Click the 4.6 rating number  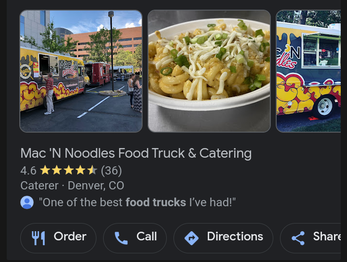coord(28,171)
